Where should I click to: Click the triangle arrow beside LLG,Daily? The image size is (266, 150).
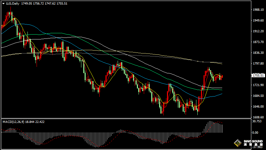pos(3,4)
